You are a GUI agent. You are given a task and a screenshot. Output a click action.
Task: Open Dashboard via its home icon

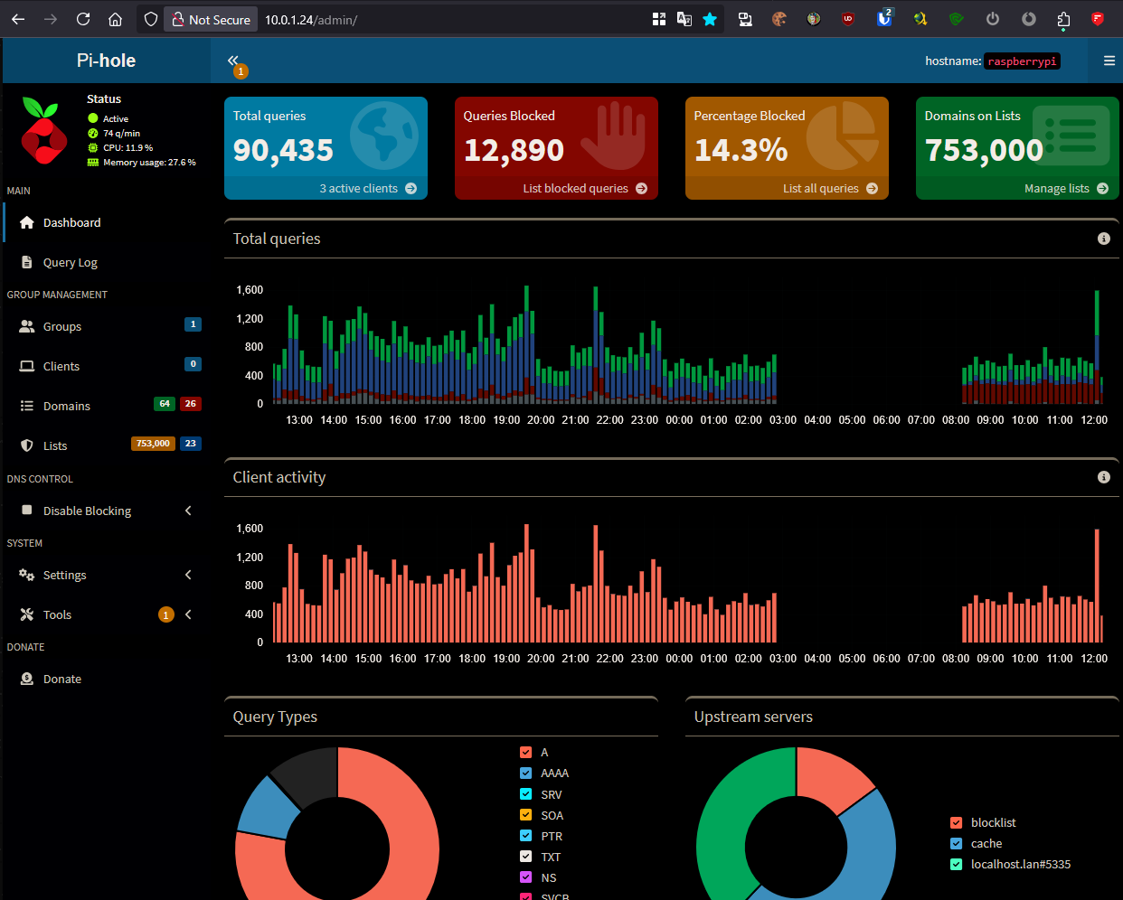pyautogui.click(x=27, y=222)
